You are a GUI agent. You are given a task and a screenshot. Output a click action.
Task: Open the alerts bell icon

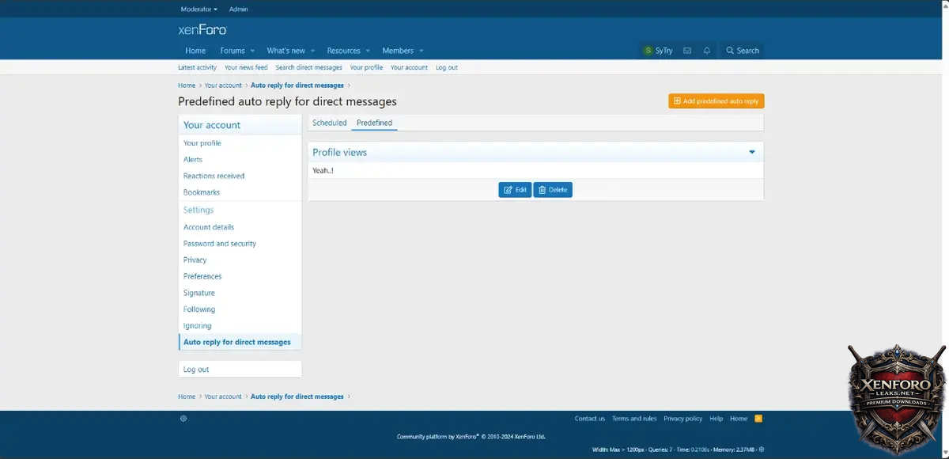pyautogui.click(x=707, y=51)
